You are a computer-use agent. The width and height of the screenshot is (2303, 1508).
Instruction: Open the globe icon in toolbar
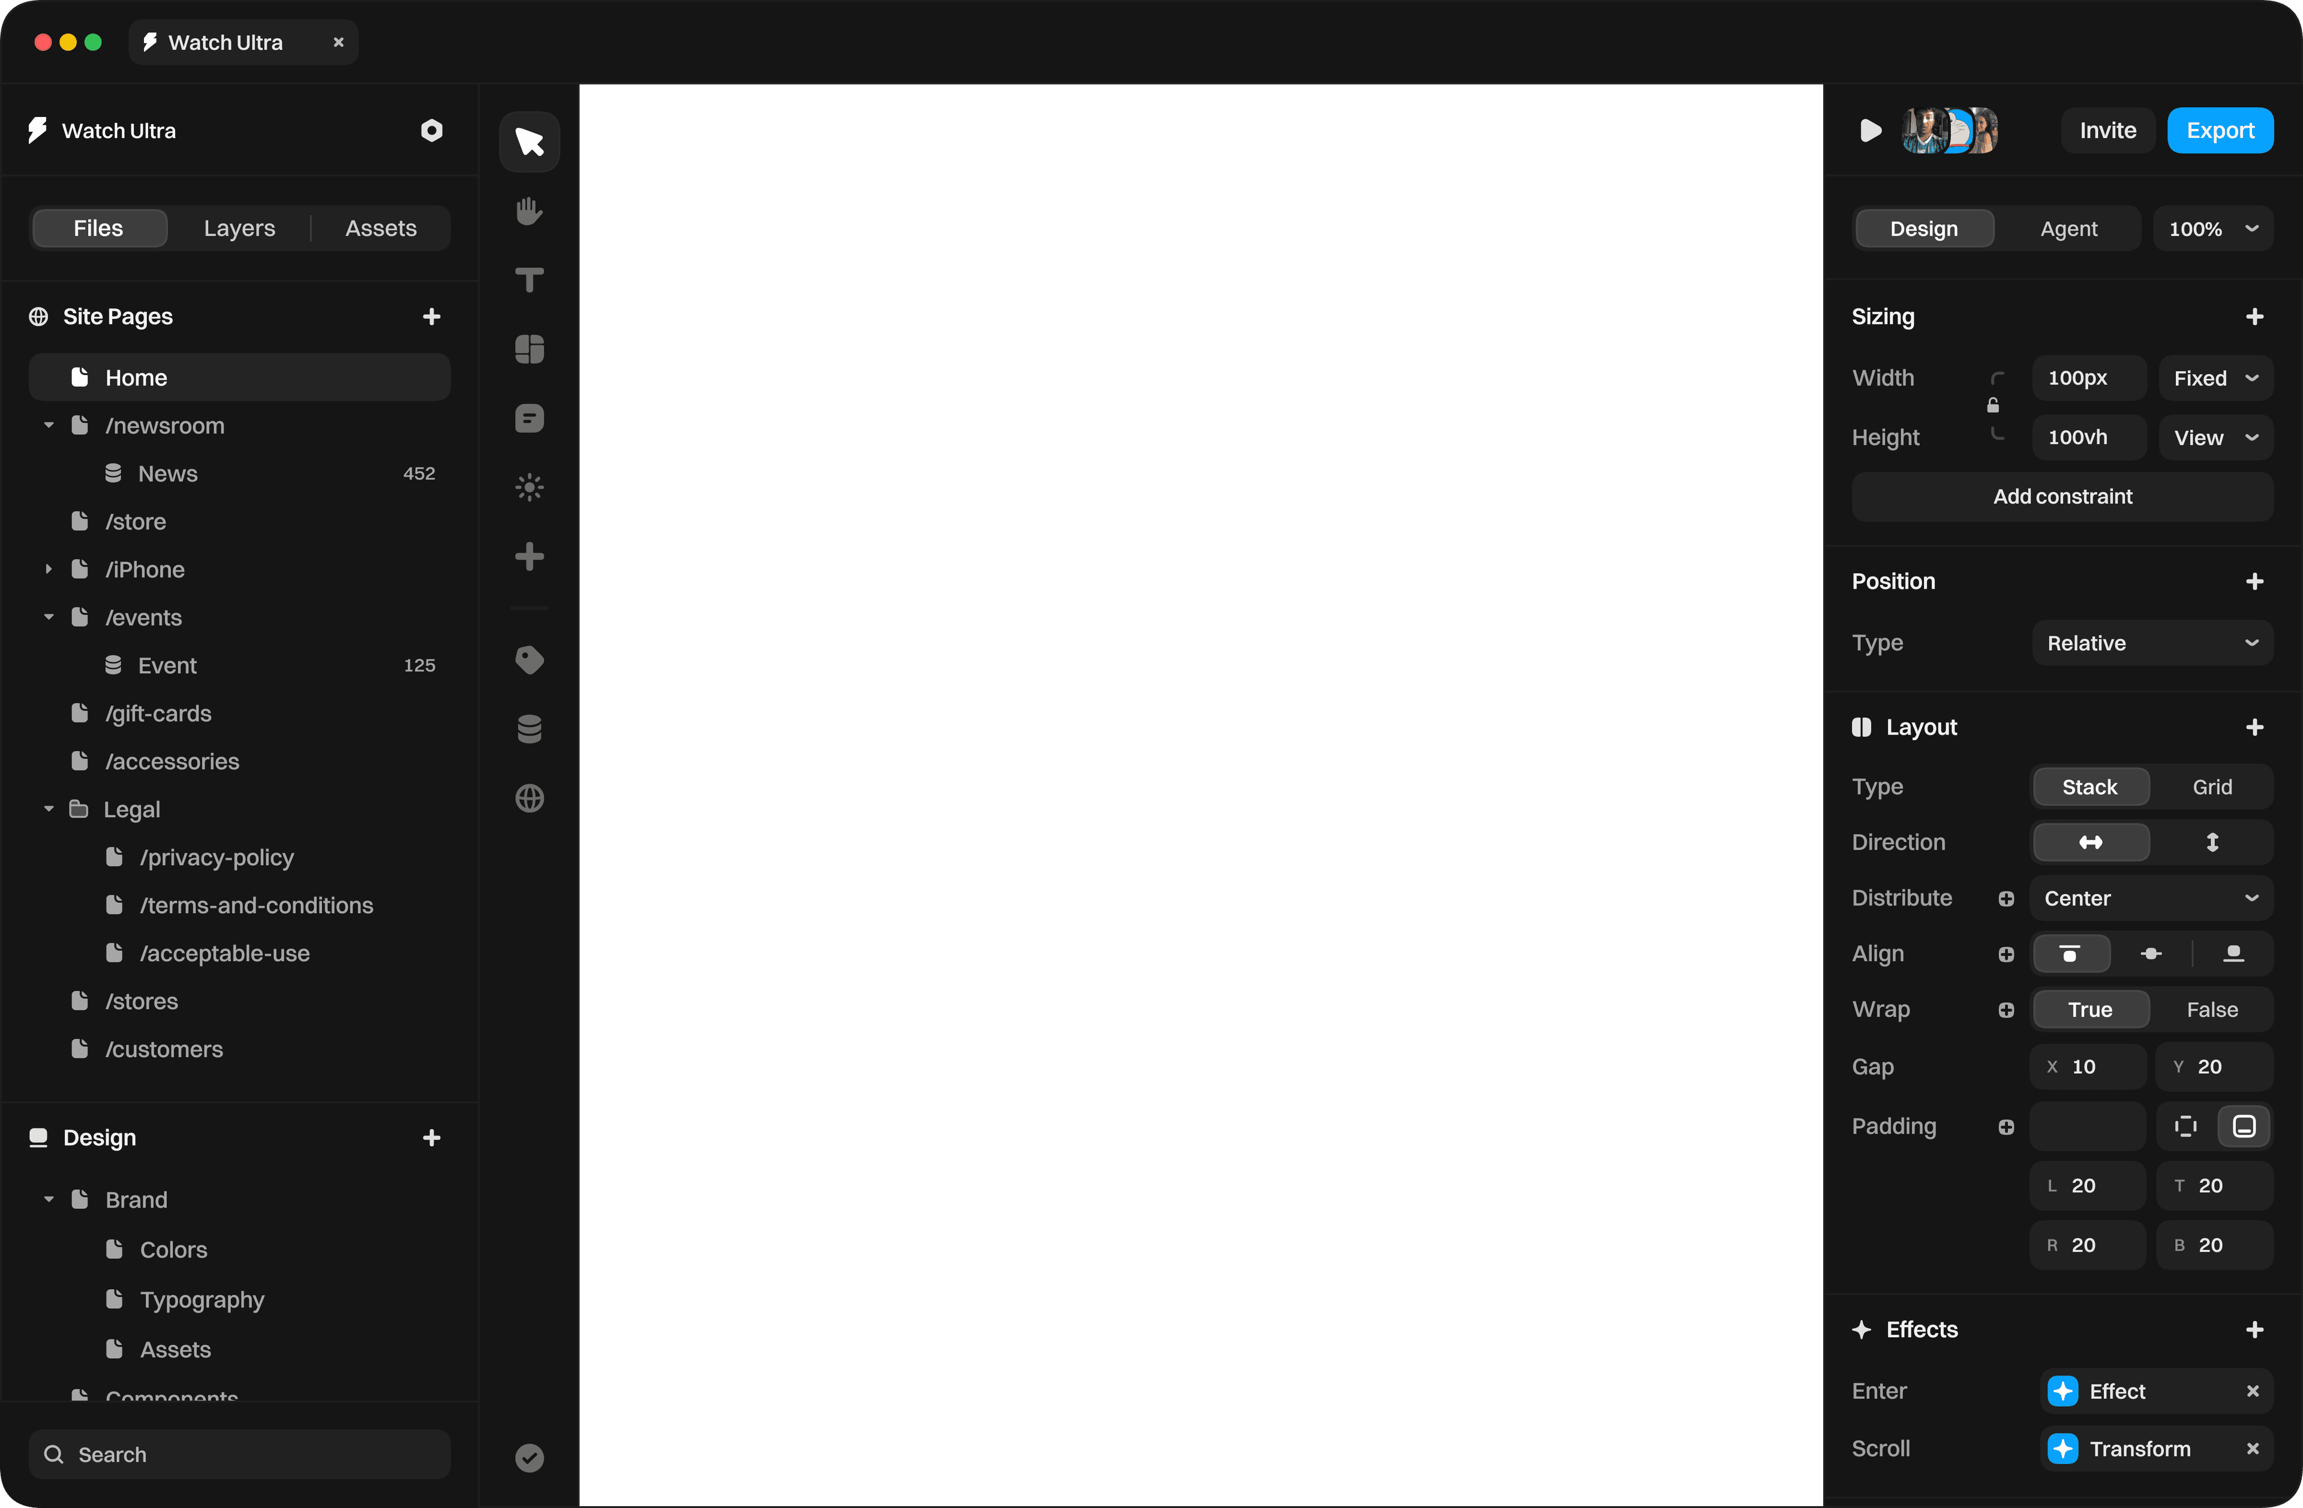[x=530, y=798]
